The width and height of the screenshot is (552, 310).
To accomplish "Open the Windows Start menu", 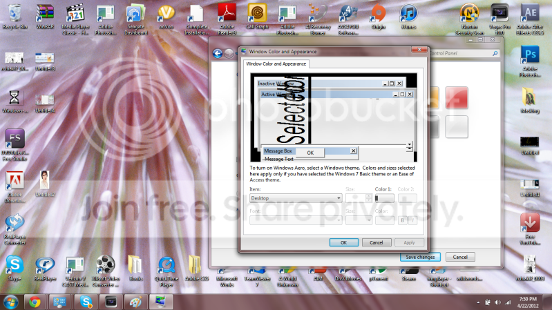I will 10,302.
